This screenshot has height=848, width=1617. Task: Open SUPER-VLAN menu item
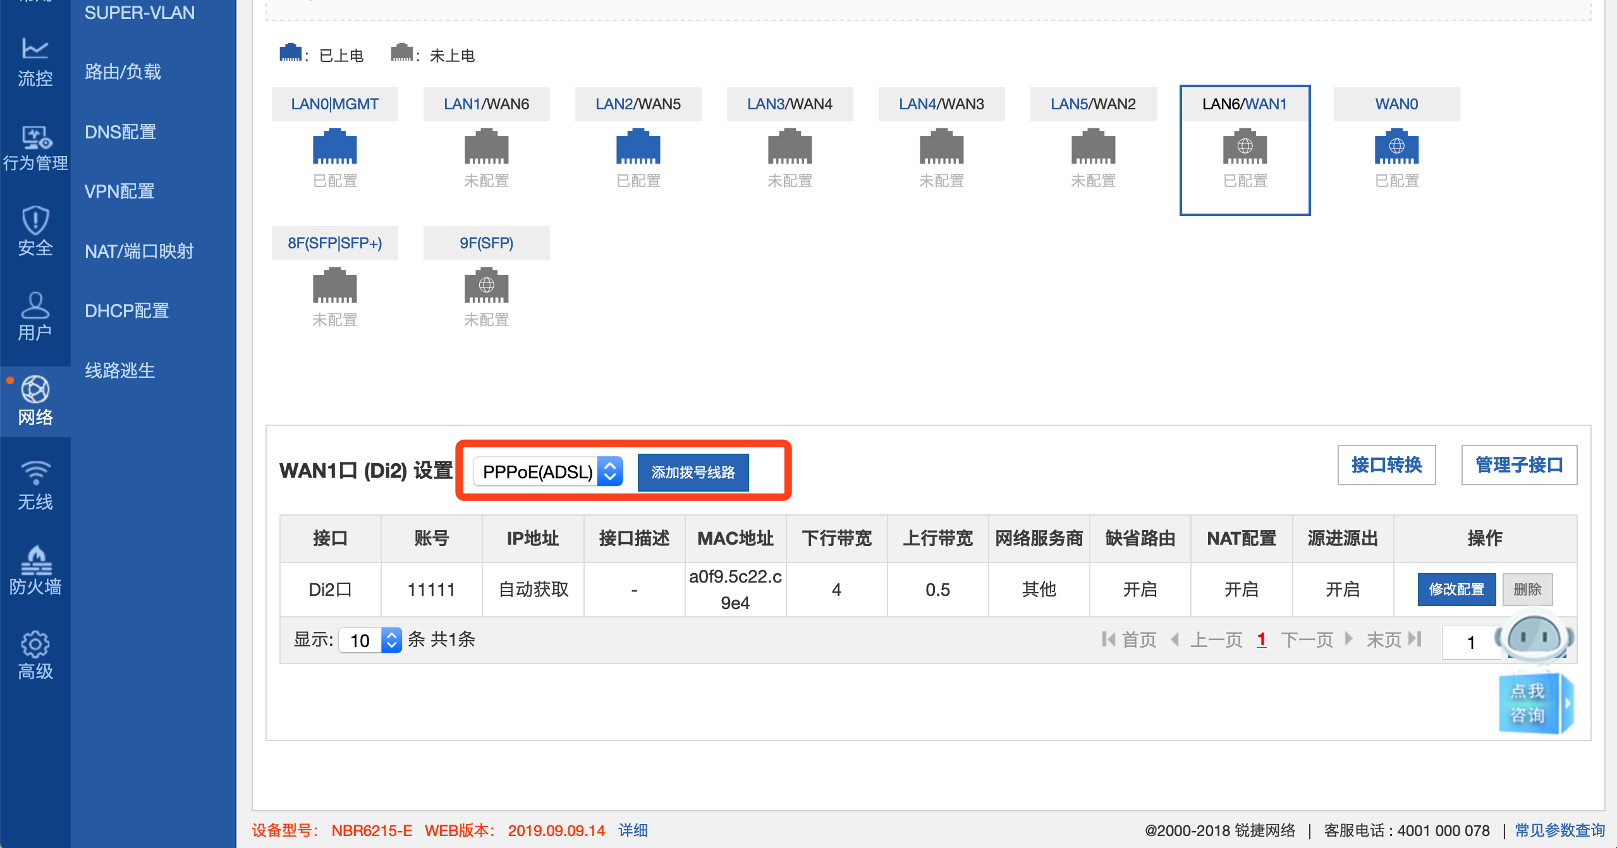point(140,13)
